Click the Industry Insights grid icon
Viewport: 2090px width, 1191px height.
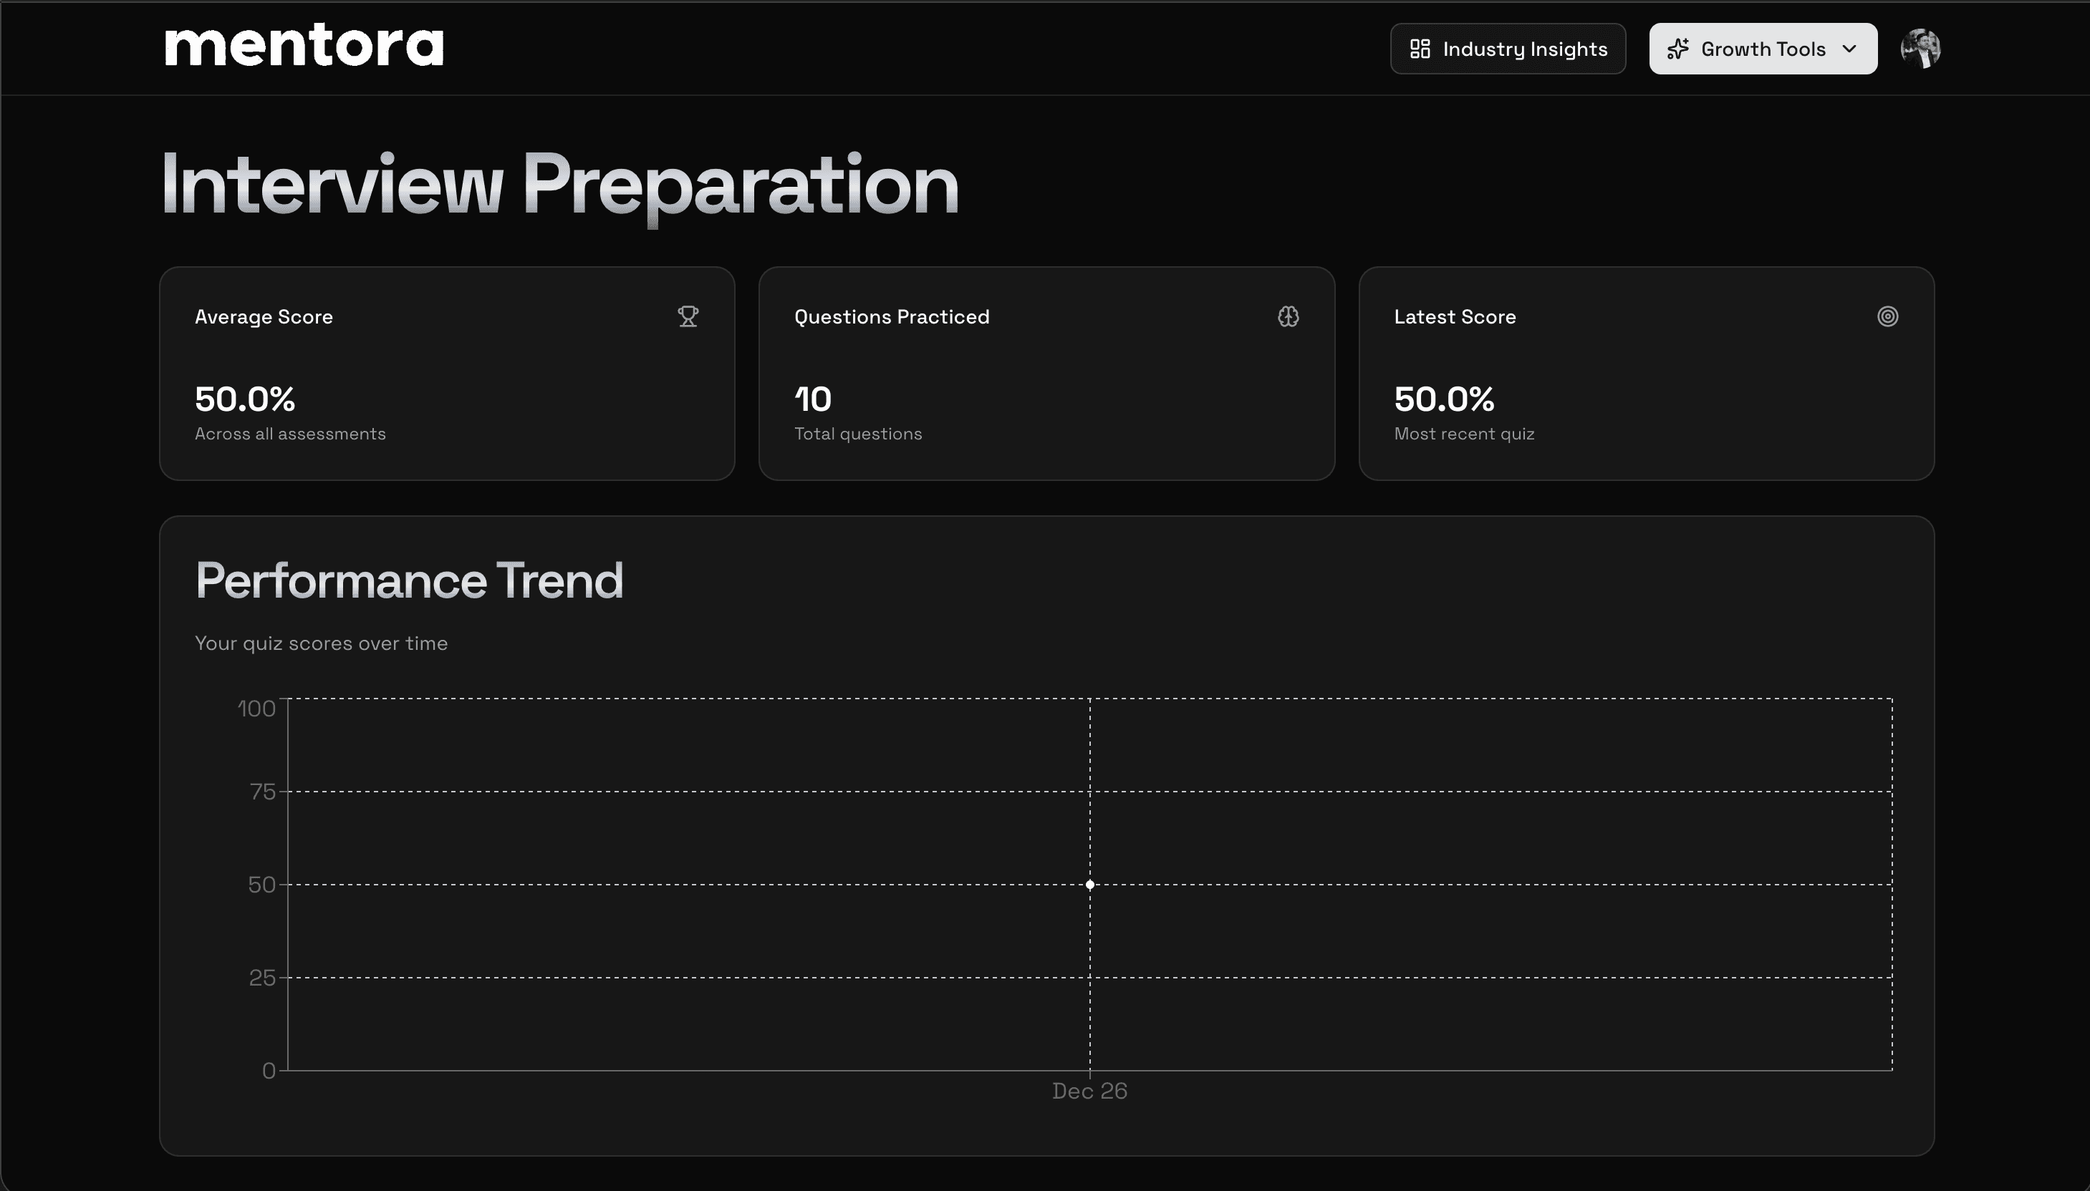[1420, 49]
